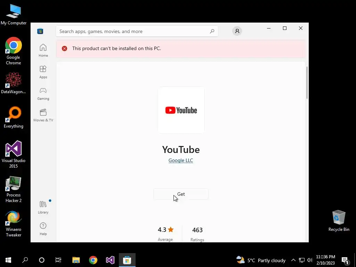The image size is (356, 267).
Task: Open Recycle Bin on desktop
Action: click(339, 221)
